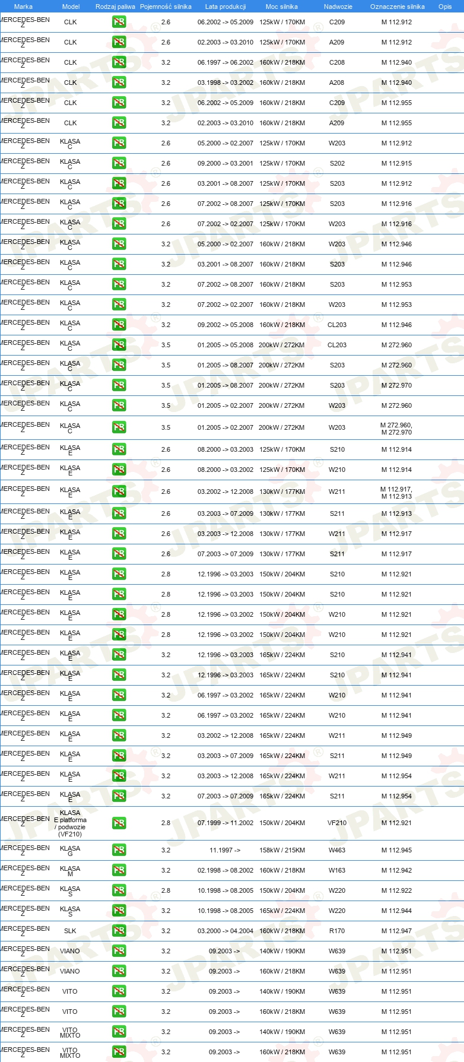Select engine code M 112.942
The height and width of the screenshot is (1062, 464).
(396, 870)
